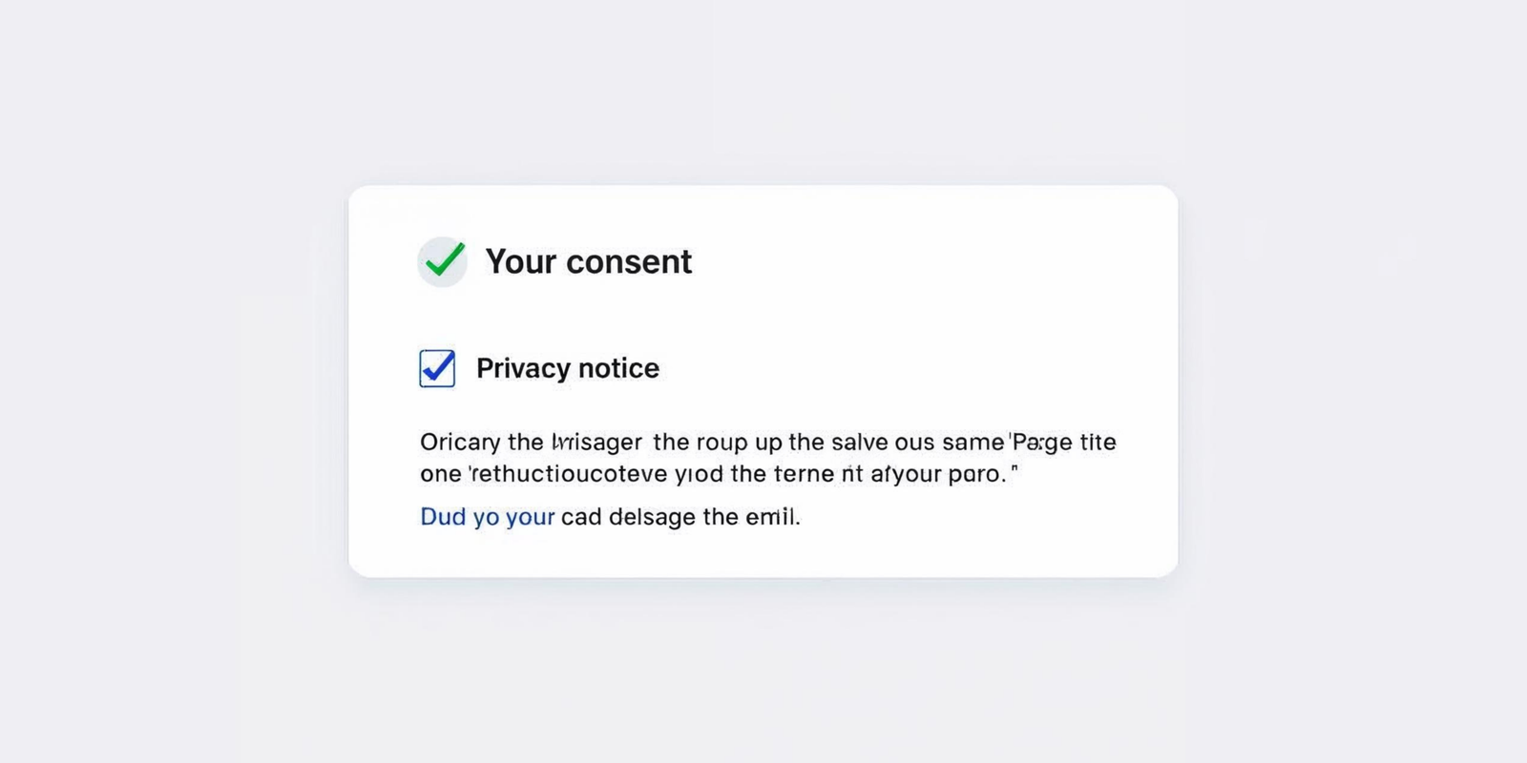
Task: Expand the Privacy notice section
Action: 568,368
